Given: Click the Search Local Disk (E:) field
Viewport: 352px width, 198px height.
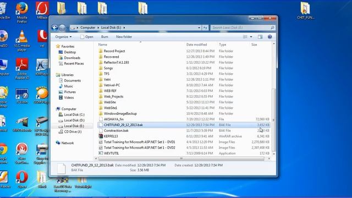Looking at the screenshot, I should coord(240,28).
